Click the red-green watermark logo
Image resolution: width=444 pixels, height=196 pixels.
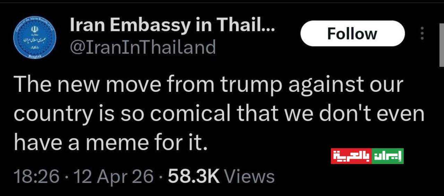pyautogui.click(x=367, y=156)
